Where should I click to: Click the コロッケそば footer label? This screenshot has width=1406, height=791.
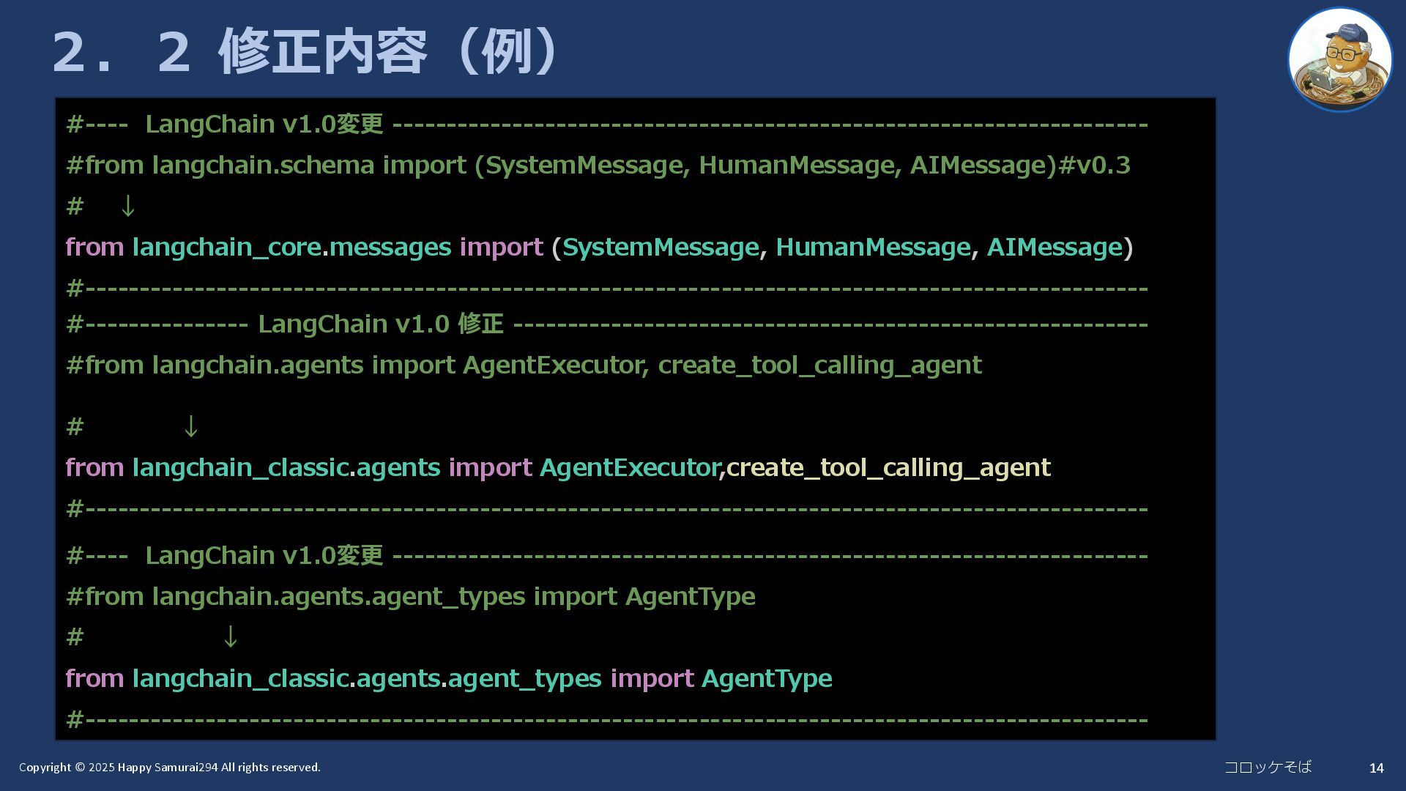coord(1268,767)
